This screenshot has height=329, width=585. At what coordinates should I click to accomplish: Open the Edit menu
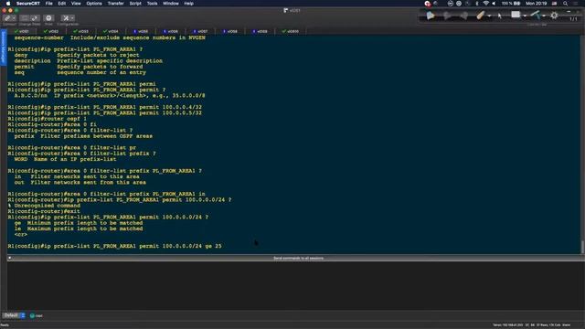point(62,4)
